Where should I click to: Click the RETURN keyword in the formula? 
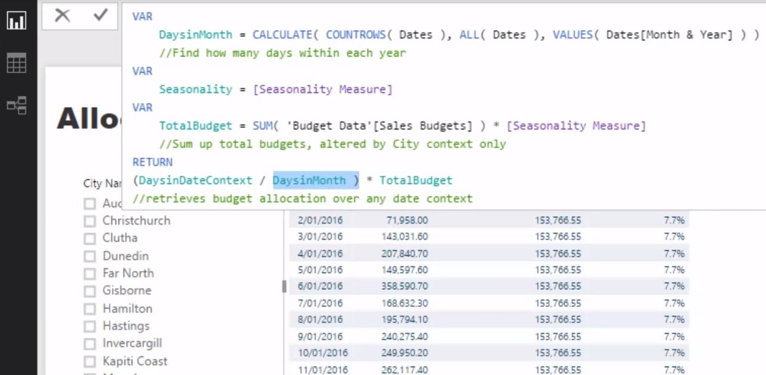[x=152, y=162]
